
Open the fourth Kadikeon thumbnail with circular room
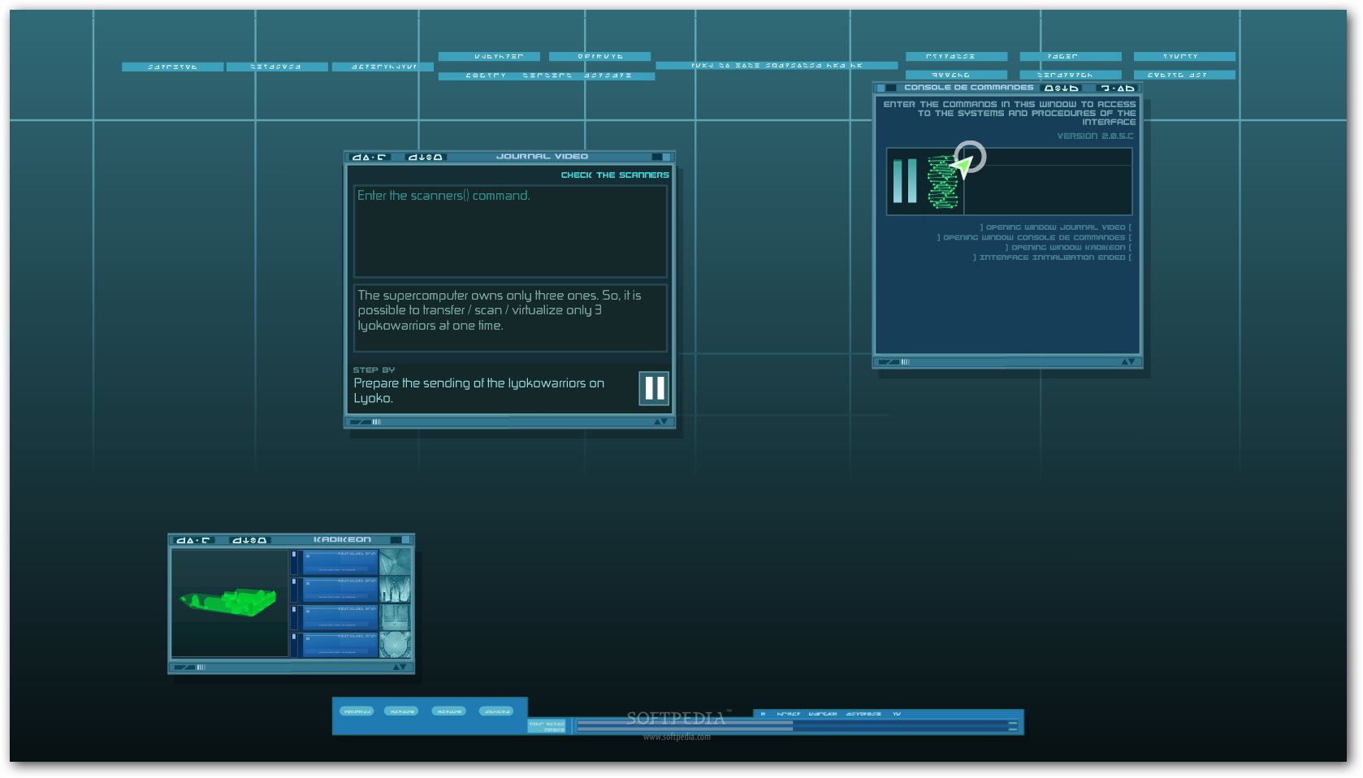coord(396,645)
